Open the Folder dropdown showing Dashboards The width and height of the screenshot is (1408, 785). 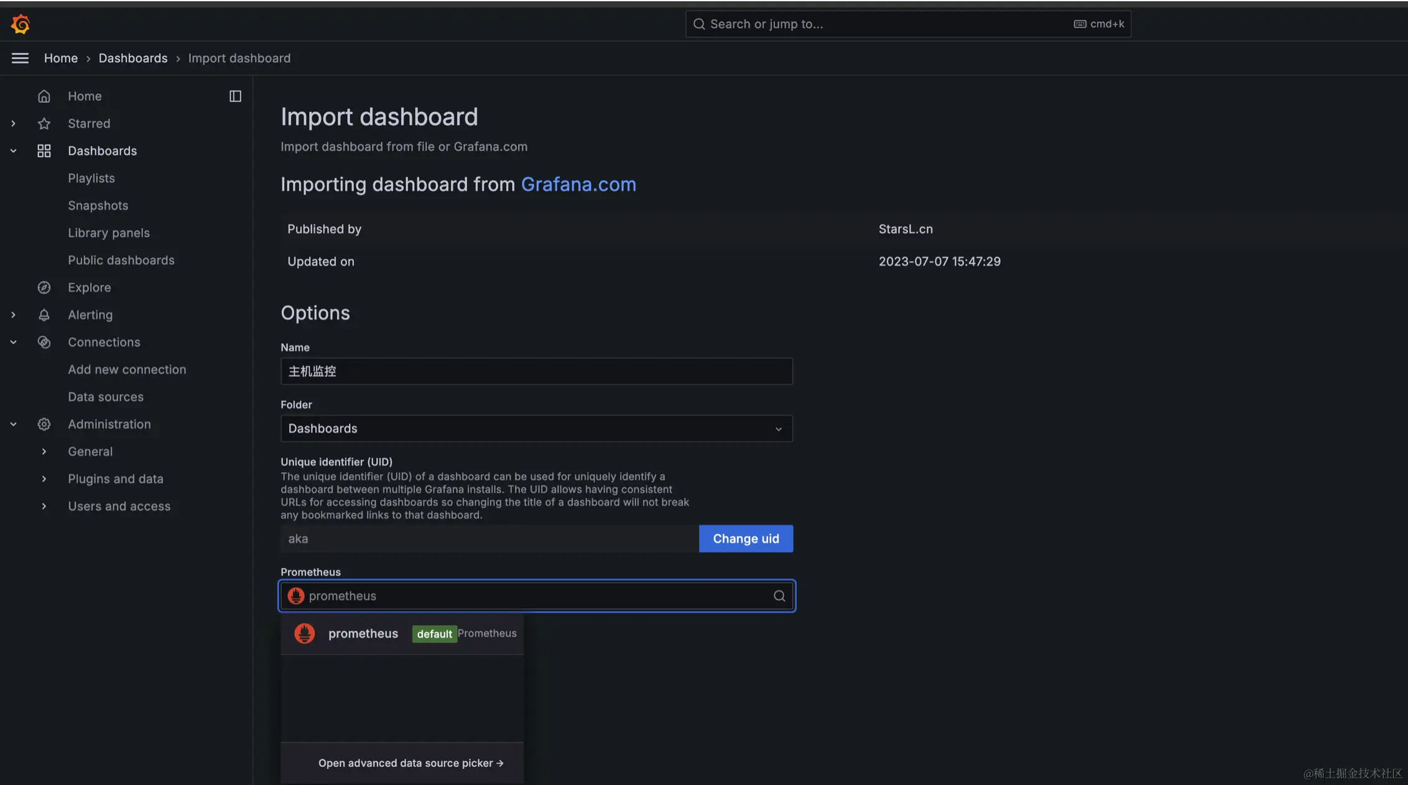(536, 429)
